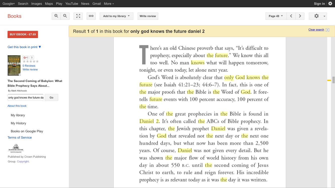335x188 pixels.
Task: Open the 0 Reviews link
Action: [x=29, y=66]
